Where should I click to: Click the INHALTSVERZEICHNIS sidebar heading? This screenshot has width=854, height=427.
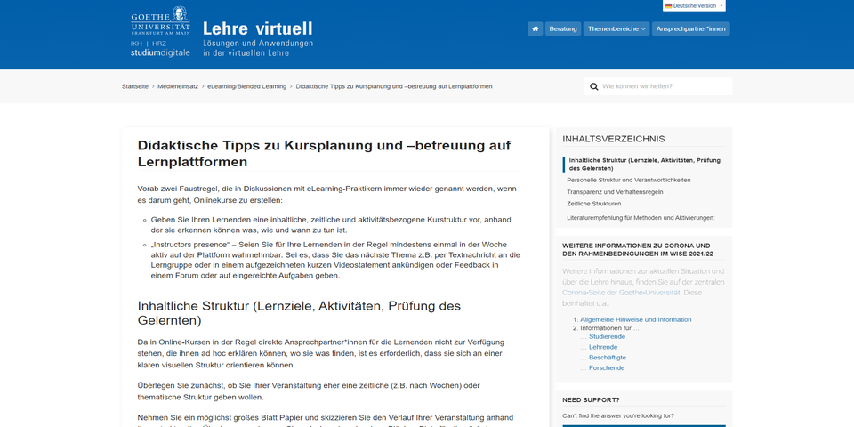pos(613,139)
